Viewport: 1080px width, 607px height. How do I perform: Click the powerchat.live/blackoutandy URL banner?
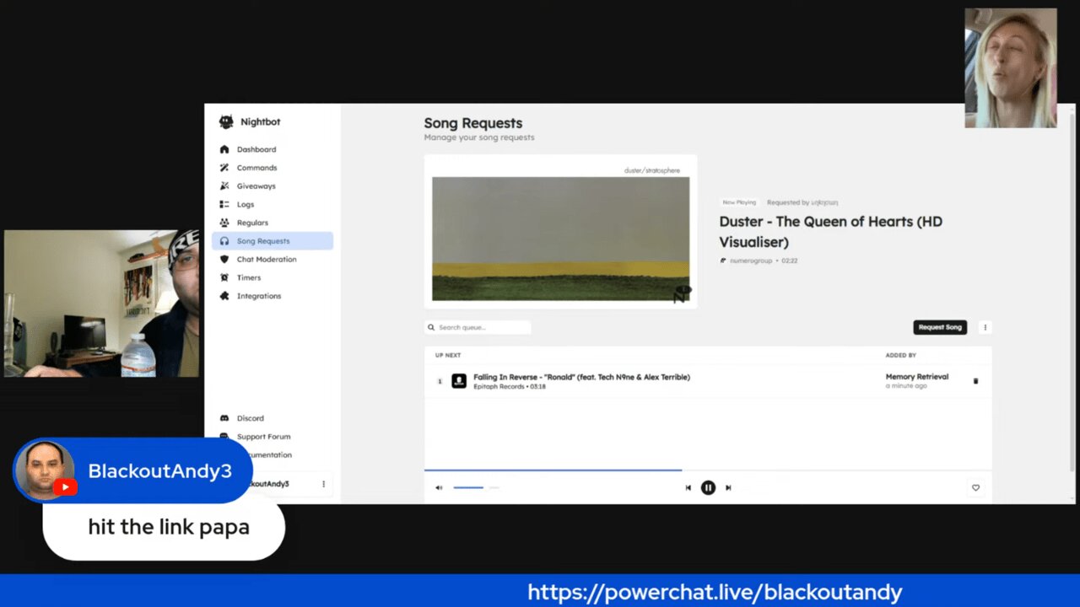[715, 592]
